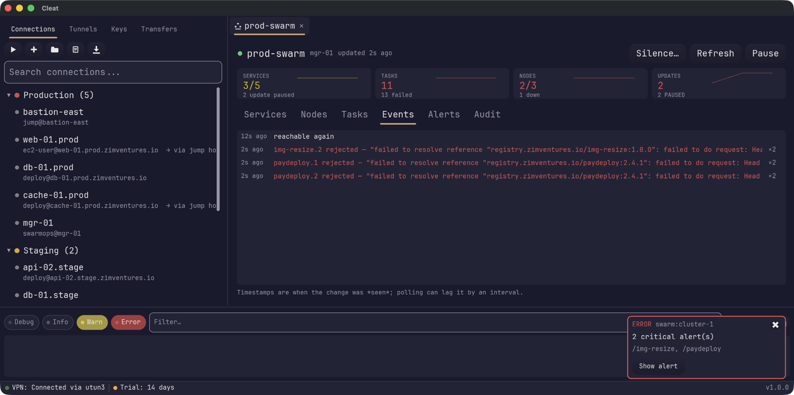Click the ×2 count on img-resize.2 row
The width and height of the screenshot is (794, 395).
click(772, 150)
